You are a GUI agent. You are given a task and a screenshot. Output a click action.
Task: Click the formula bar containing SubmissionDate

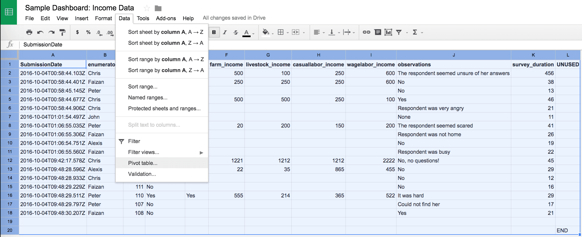point(300,45)
